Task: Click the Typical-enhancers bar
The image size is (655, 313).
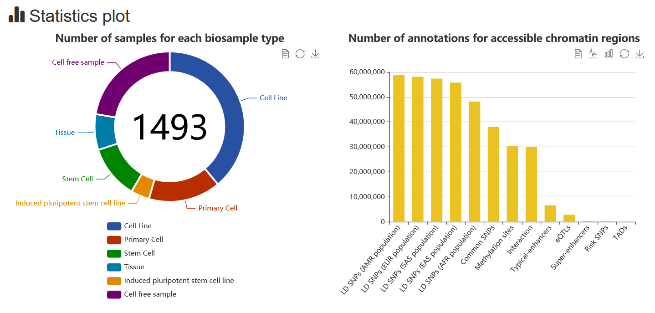Action: (550, 214)
